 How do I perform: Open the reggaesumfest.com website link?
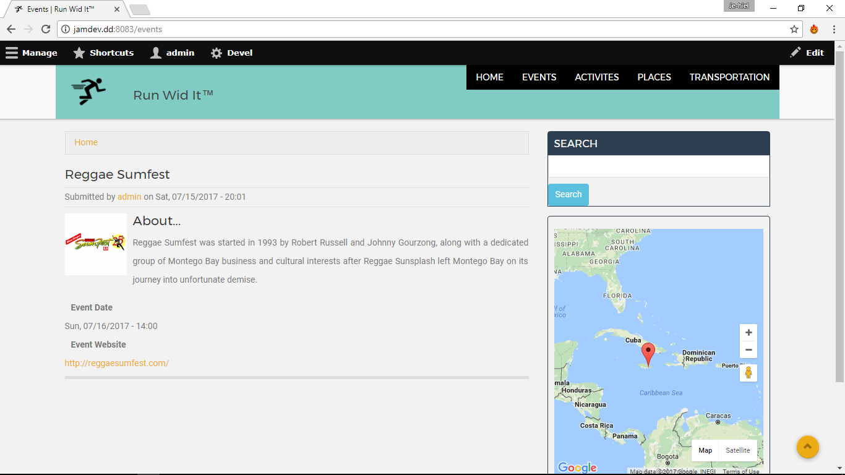pyautogui.click(x=116, y=363)
